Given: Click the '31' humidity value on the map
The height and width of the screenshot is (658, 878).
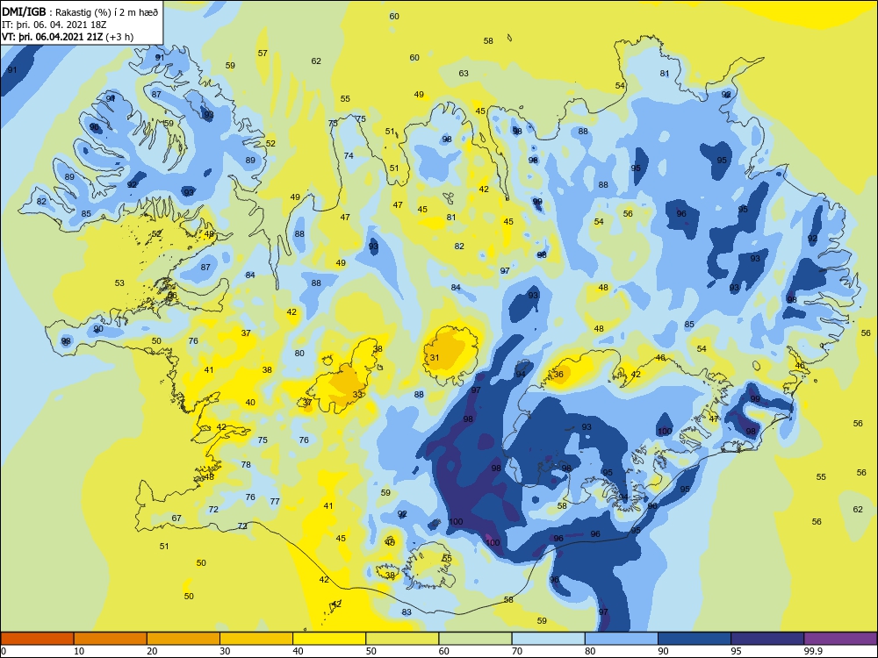Looking at the screenshot, I should [435, 358].
